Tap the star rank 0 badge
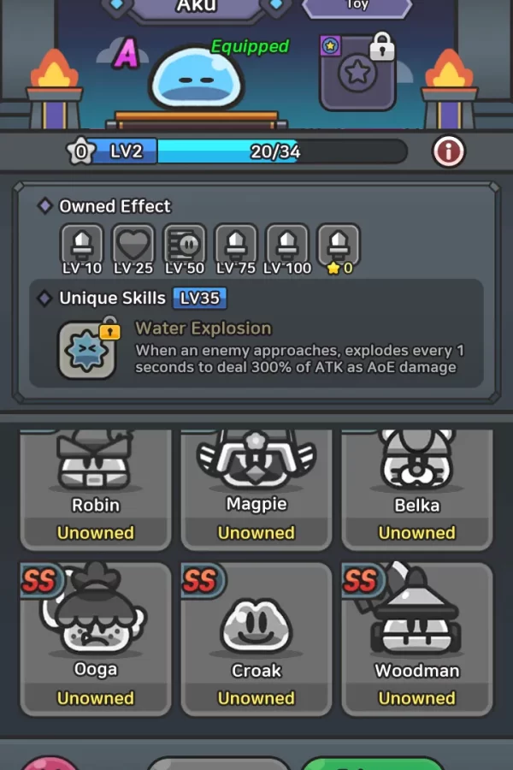513x770 pixels. tap(80, 151)
